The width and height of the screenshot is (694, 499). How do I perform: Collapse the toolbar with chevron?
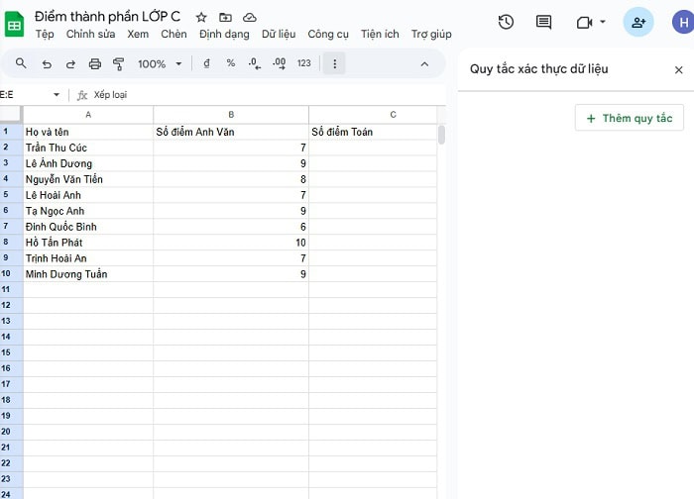tap(425, 63)
